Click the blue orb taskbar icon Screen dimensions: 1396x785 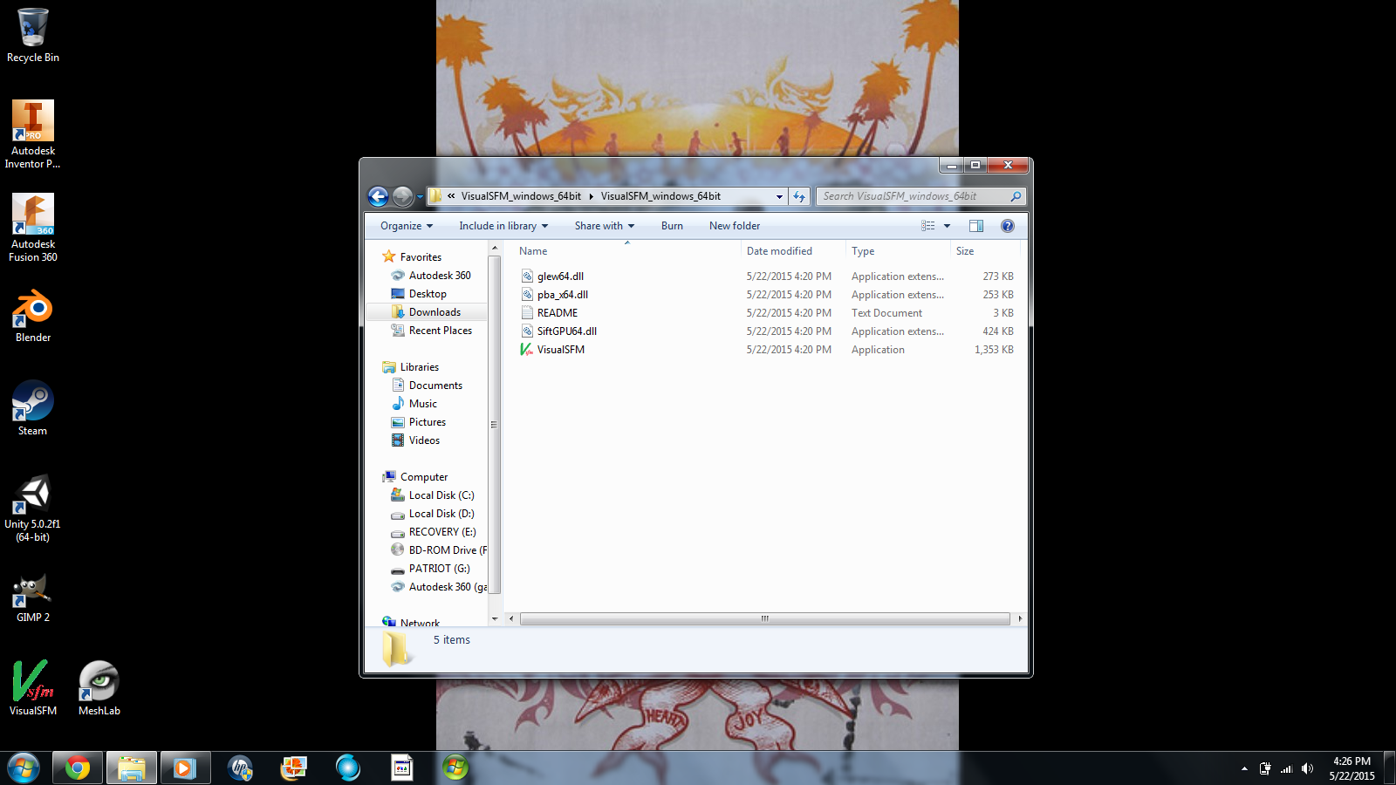pyautogui.click(x=348, y=768)
